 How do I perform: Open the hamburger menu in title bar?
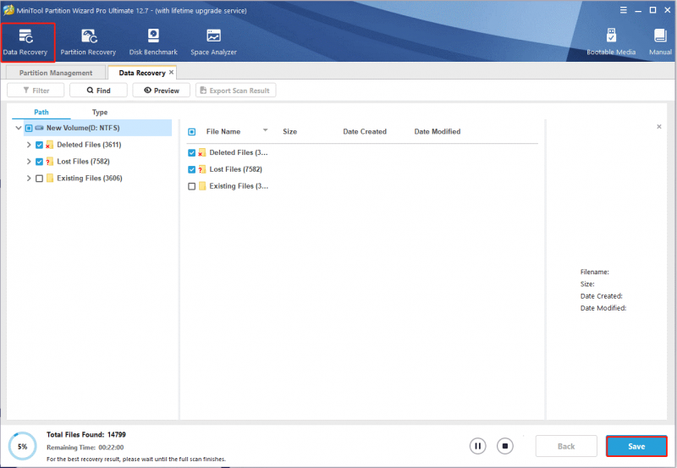click(624, 10)
